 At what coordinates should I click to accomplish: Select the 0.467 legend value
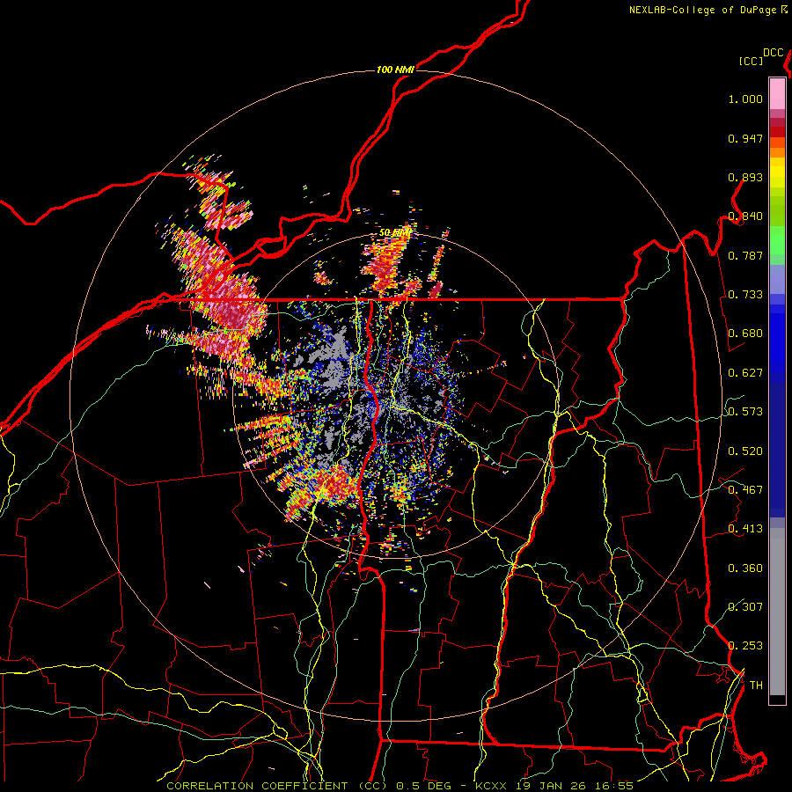click(745, 490)
